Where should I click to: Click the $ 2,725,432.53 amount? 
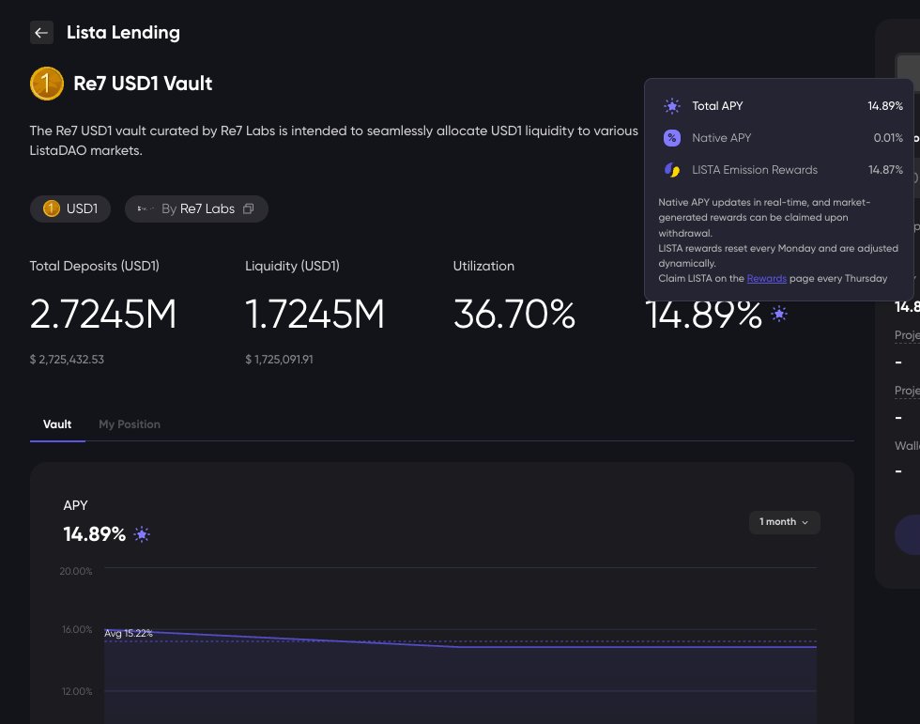click(67, 359)
